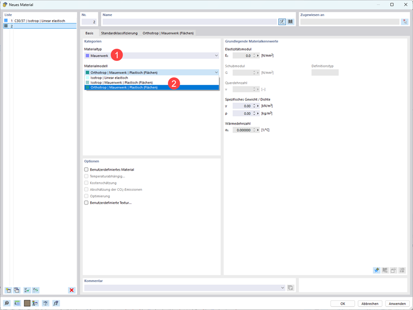Screen dimensions: 413x310
Task: Switch to the Standardklassifizierung tab
Action: (120, 33)
